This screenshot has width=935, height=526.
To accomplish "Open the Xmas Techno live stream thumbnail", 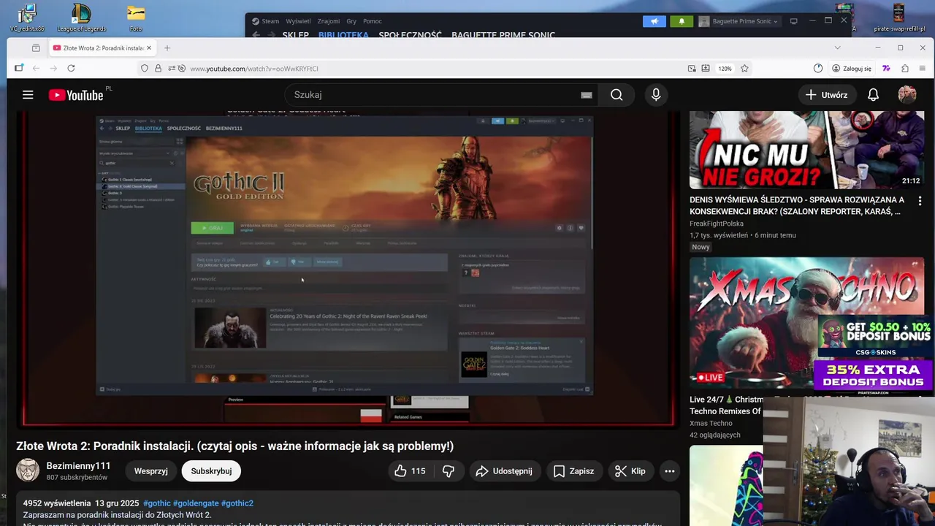I will [x=806, y=321].
